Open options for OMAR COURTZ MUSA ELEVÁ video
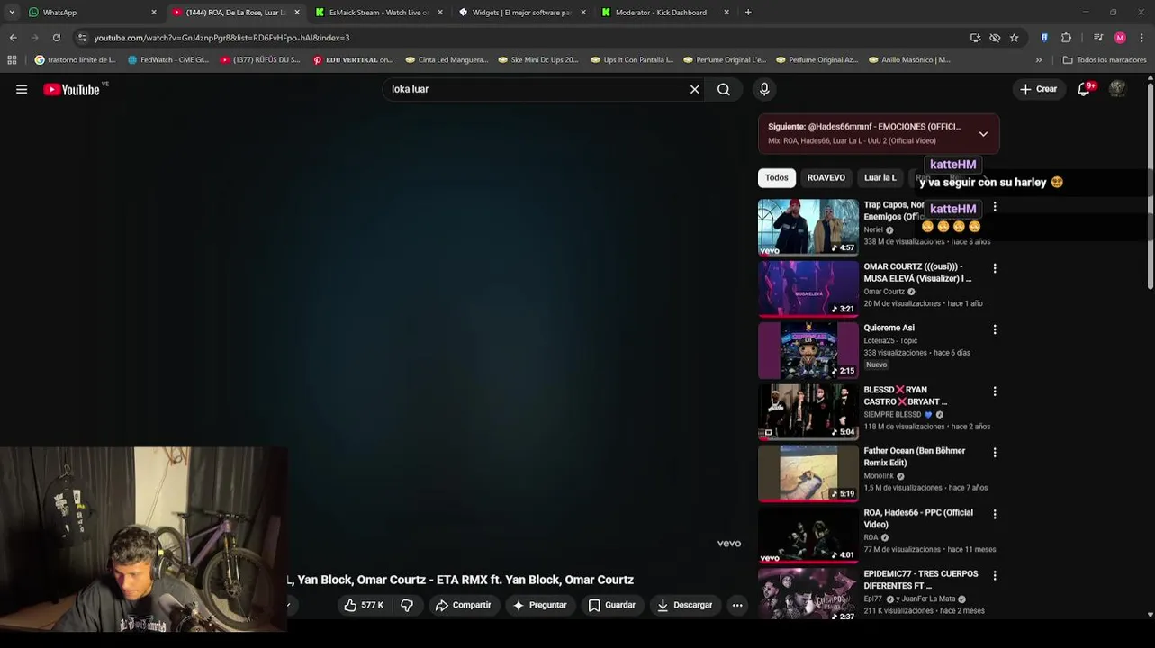 995,268
